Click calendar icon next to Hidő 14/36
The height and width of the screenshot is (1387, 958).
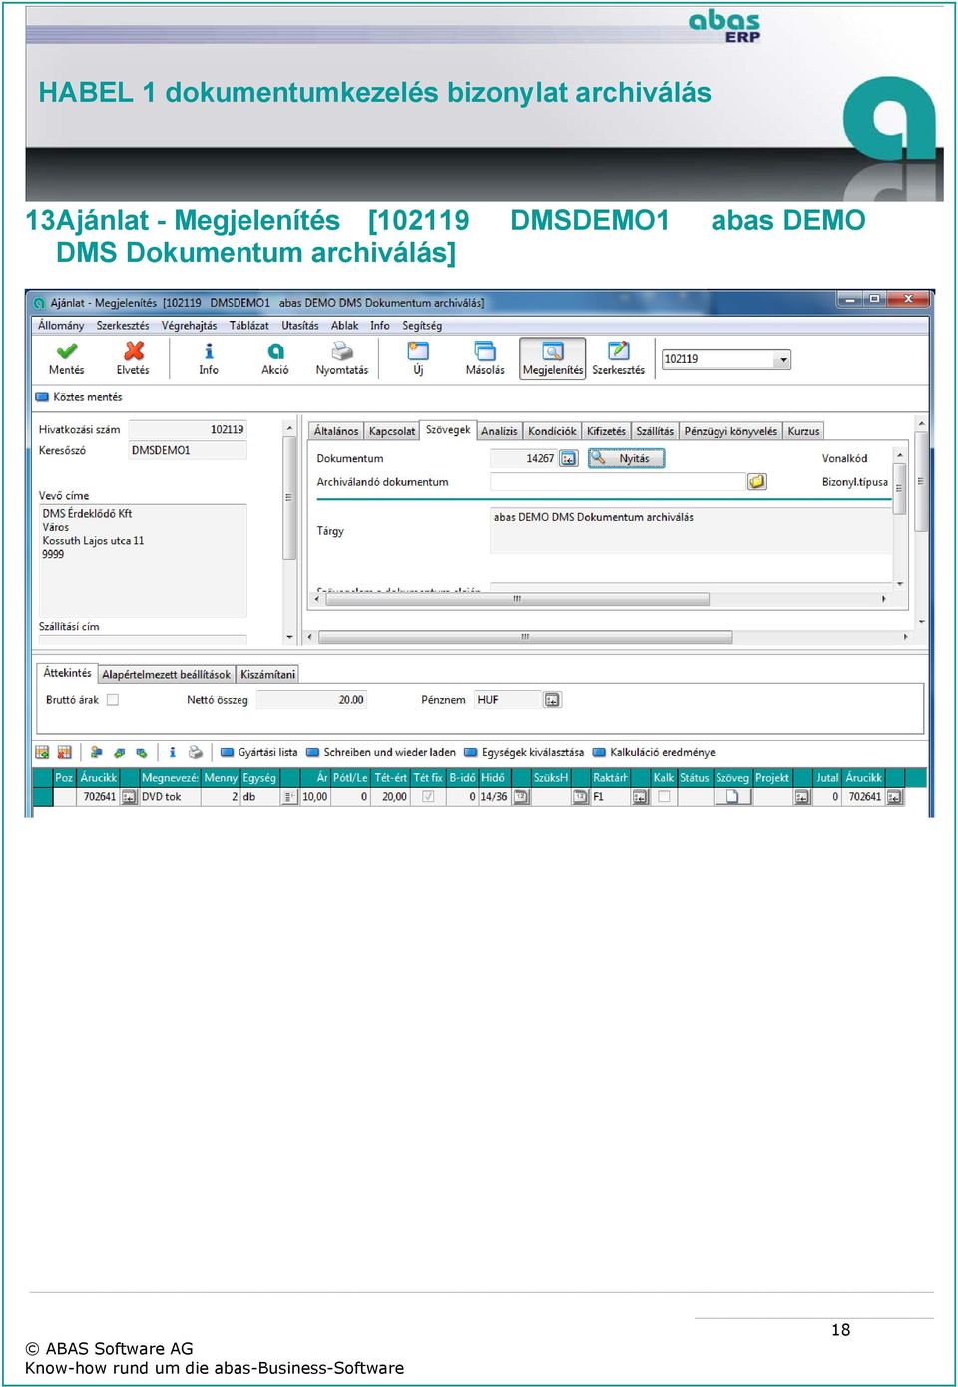[520, 797]
